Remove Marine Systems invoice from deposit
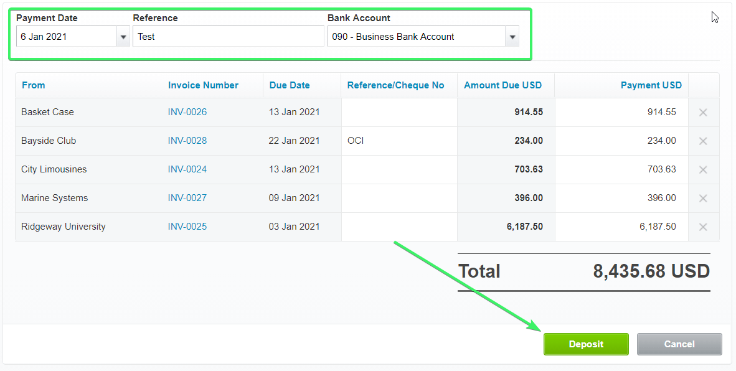Viewport: 736px width, 371px height. 703,198
